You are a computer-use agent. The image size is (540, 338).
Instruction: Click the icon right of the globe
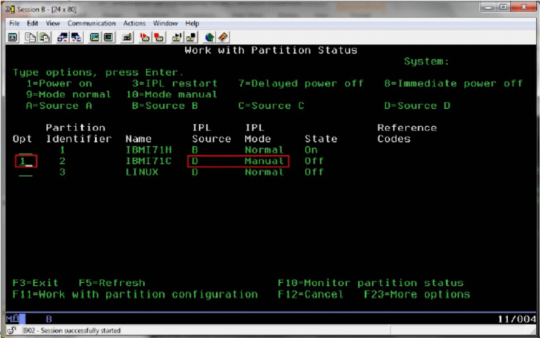(x=222, y=38)
